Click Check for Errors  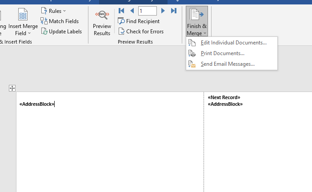tap(141, 32)
